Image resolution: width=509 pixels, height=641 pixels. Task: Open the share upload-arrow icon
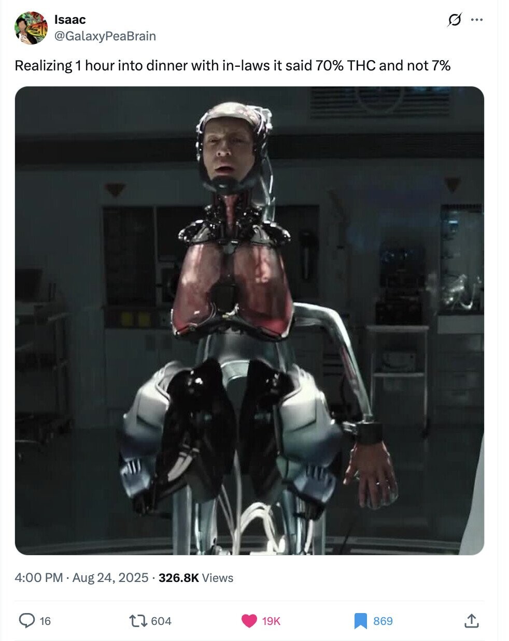click(x=471, y=620)
